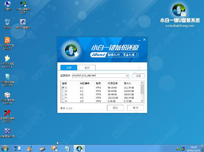Check the E: partition checkbox
Screen dimensions: 204x152
click(x=63, y=94)
